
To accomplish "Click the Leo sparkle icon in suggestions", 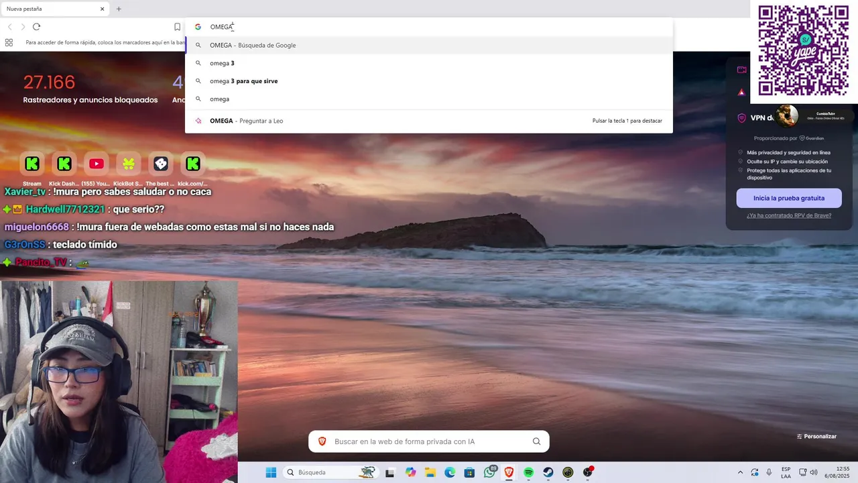I will pyautogui.click(x=198, y=121).
